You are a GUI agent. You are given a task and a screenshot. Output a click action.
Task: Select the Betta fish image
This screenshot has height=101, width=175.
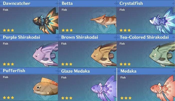(x=103, y=21)
